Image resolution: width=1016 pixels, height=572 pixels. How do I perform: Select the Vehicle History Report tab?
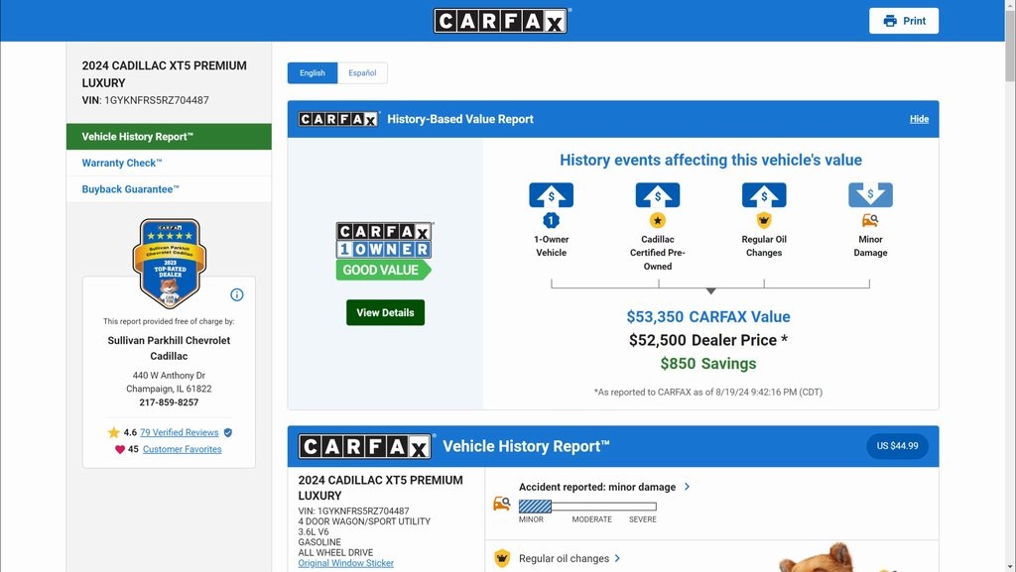169,137
